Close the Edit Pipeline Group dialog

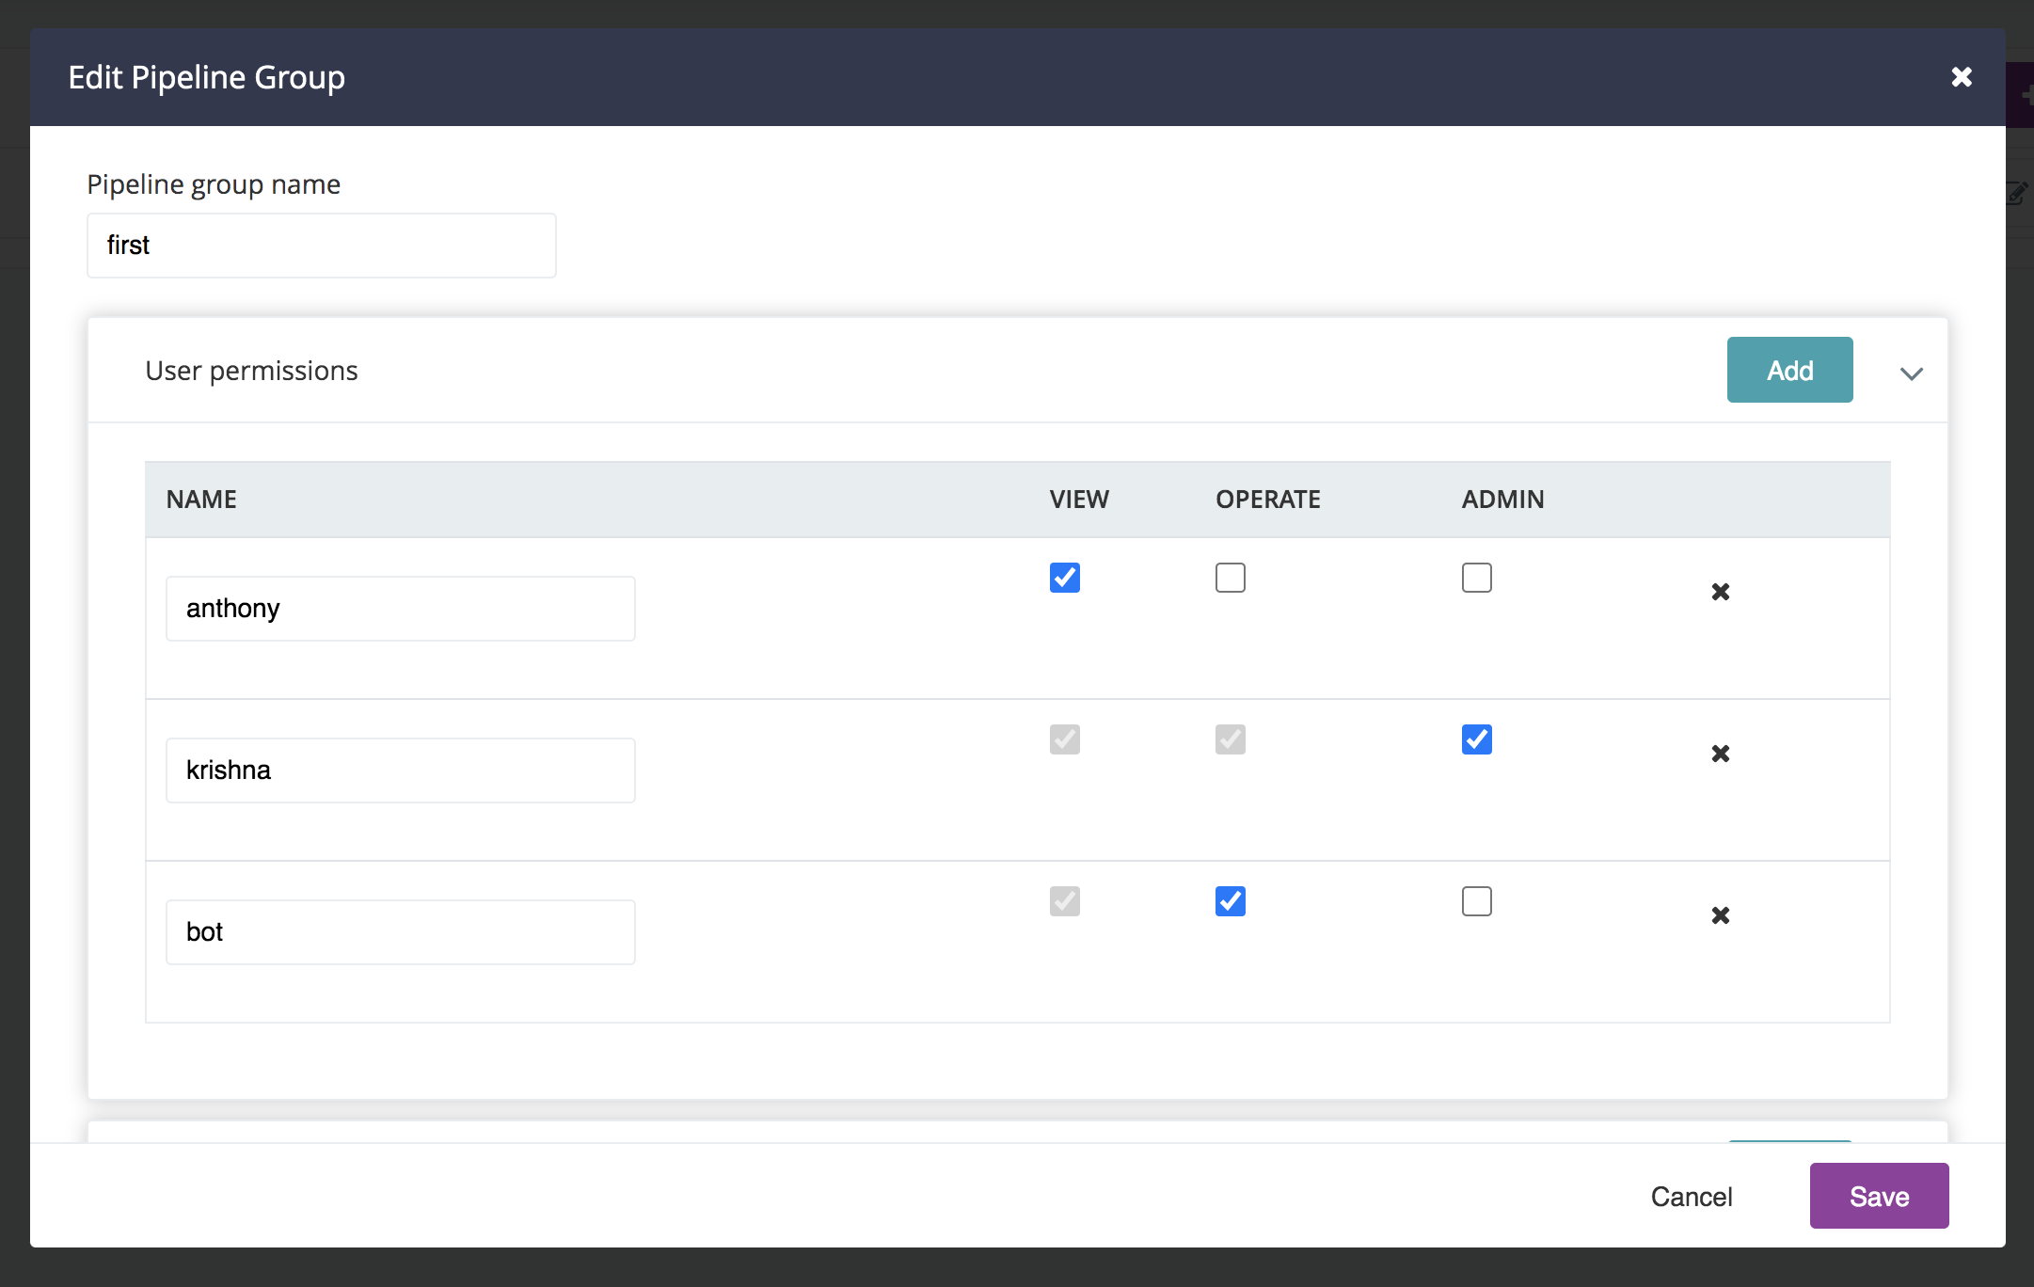[1961, 77]
